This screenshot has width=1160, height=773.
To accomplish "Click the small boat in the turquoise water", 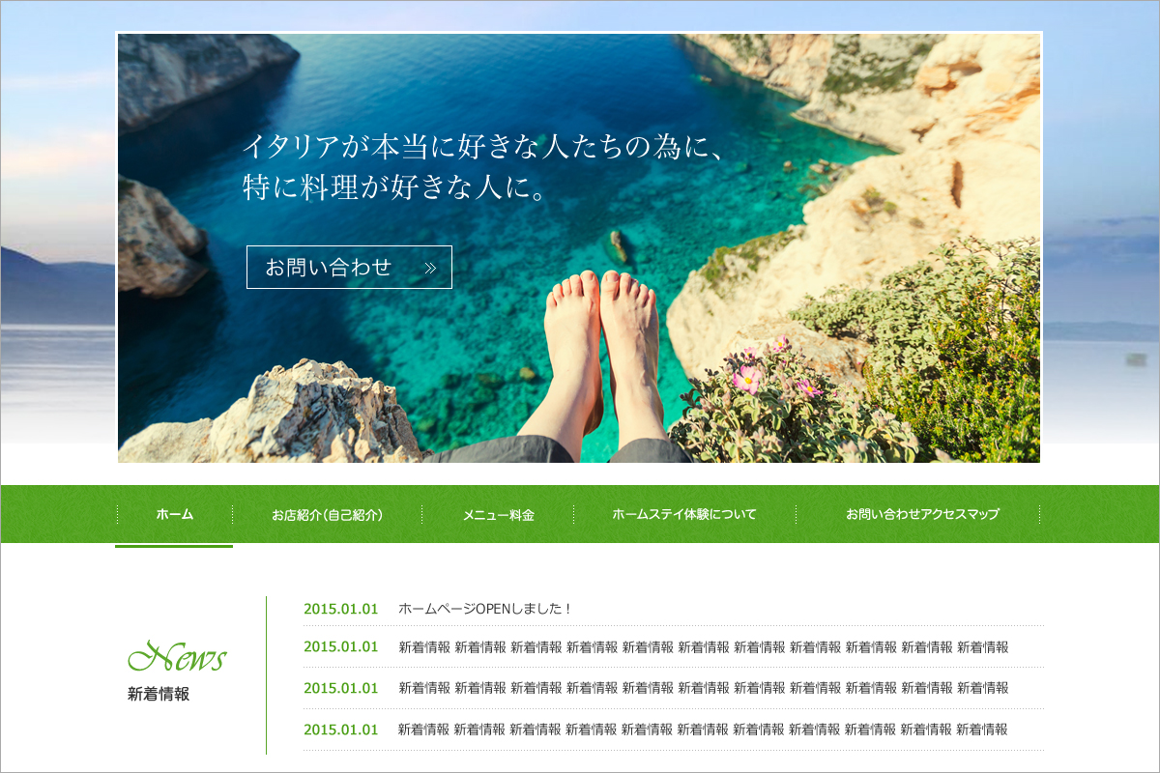I will pos(619,246).
